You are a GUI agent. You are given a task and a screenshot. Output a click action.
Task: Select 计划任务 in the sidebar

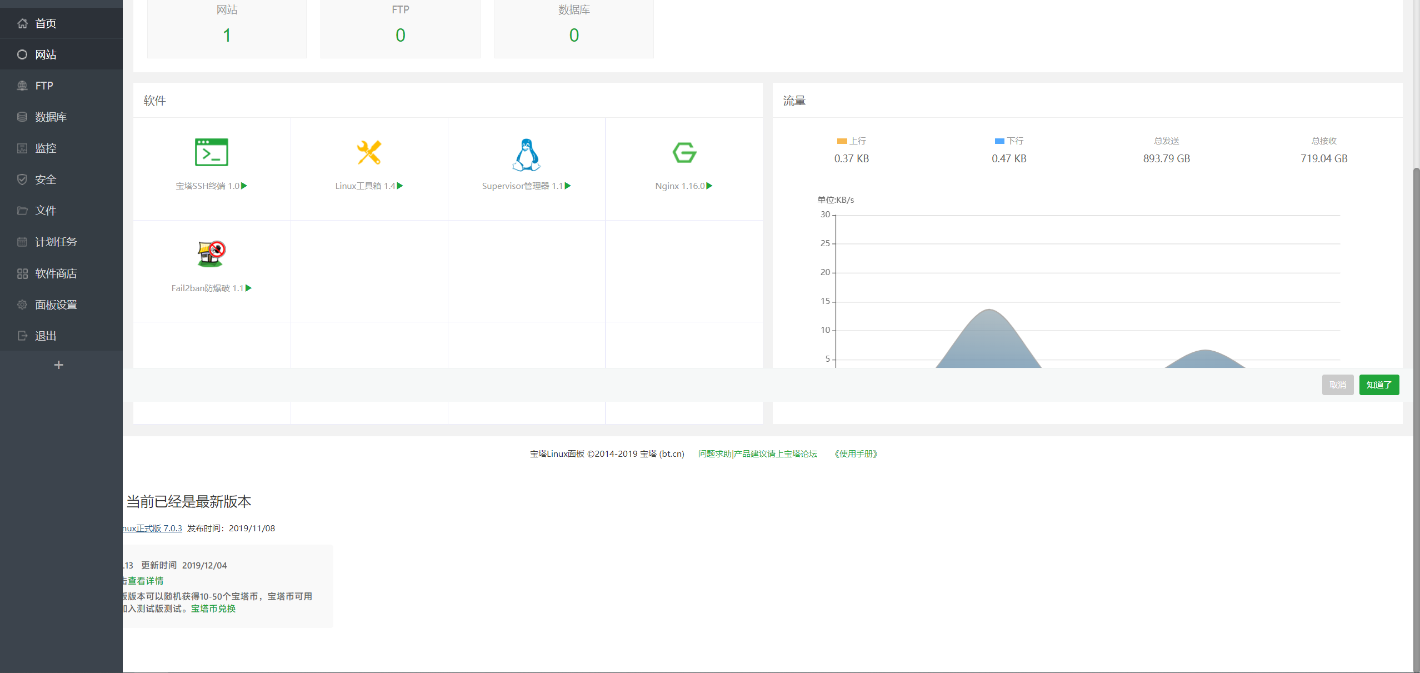pyautogui.click(x=61, y=242)
